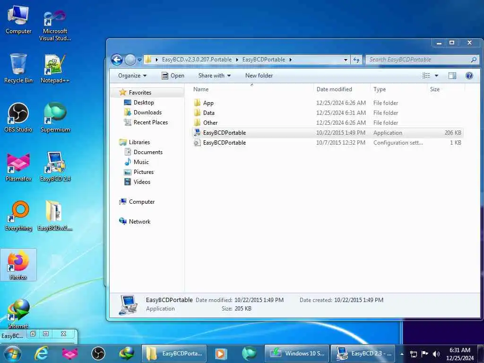The width and height of the screenshot is (484, 363).
Task: Select the App folder
Action: 327,103
